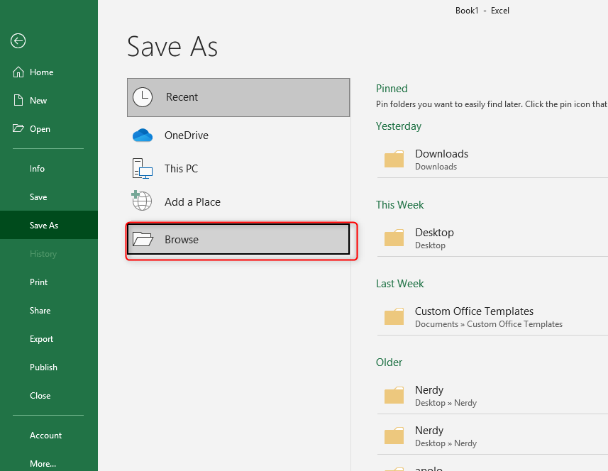Image resolution: width=608 pixels, height=471 pixels.
Task: Click the back arrow to exit backstage view
Action: 18,41
